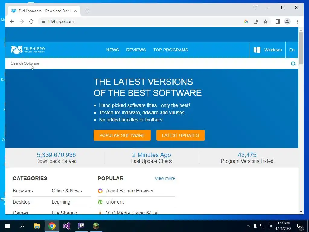Screen dimensions: 309x232
Task: Open Chrome profile avatar menu
Action: click(x=287, y=21)
